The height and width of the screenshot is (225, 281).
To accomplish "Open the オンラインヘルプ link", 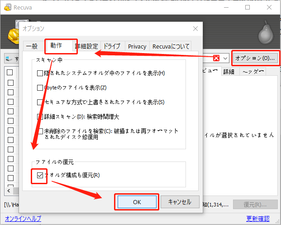I will tap(23, 219).
